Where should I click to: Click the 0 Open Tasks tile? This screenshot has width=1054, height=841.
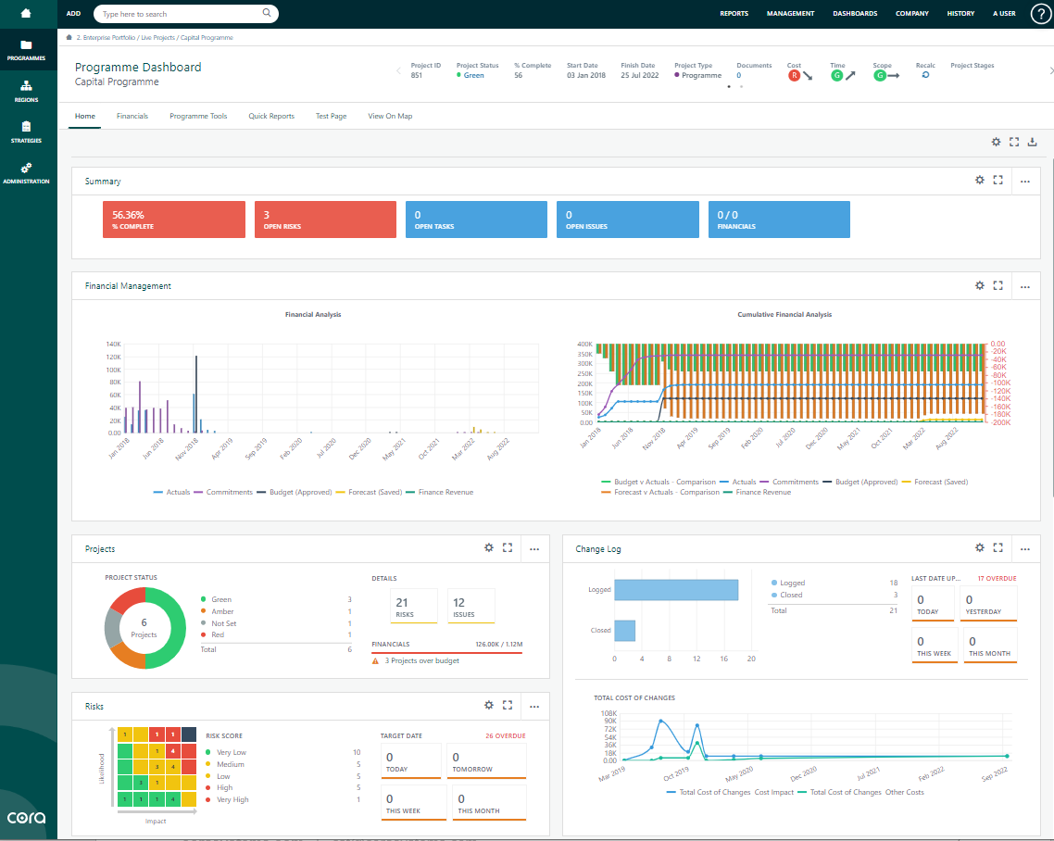pyautogui.click(x=477, y=220)
